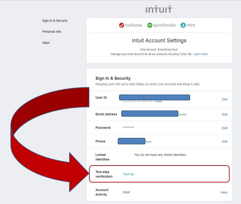Screen dimensions: 241x204
Task: Go to Personal Info in sidebar
Action: pyautogui.click(x=52, y=32)
